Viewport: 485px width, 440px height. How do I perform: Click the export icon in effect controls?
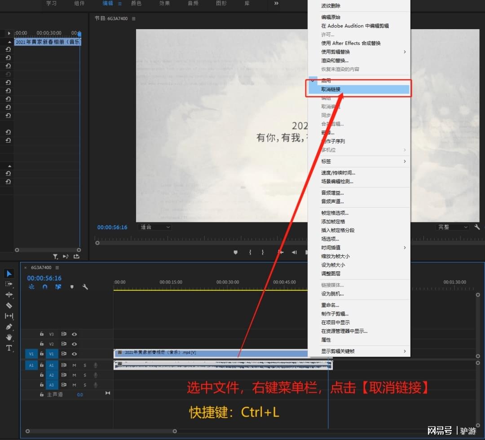pyautogui.click(x=76, y=257)
